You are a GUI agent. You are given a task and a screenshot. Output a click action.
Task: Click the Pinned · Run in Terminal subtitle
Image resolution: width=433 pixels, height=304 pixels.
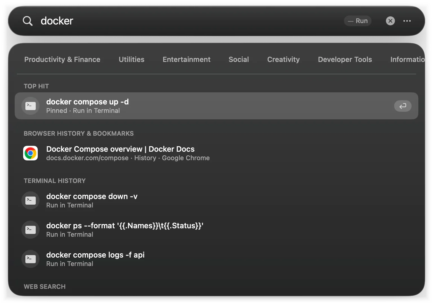(83, 111)
